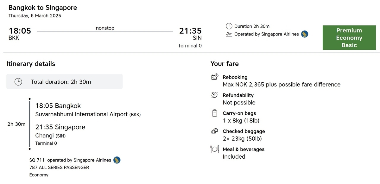Click the airplane icon beside Operated by
The width and height of the screenshot is (380, 184).
229,34
